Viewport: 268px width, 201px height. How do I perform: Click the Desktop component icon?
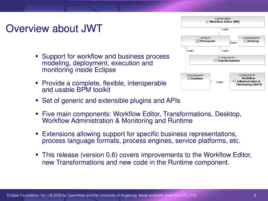(245, 41)
